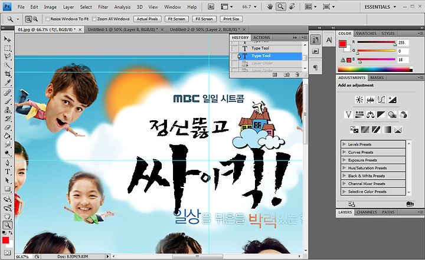
Task: Create new snapshot in History panel
Action: (286, 75)
